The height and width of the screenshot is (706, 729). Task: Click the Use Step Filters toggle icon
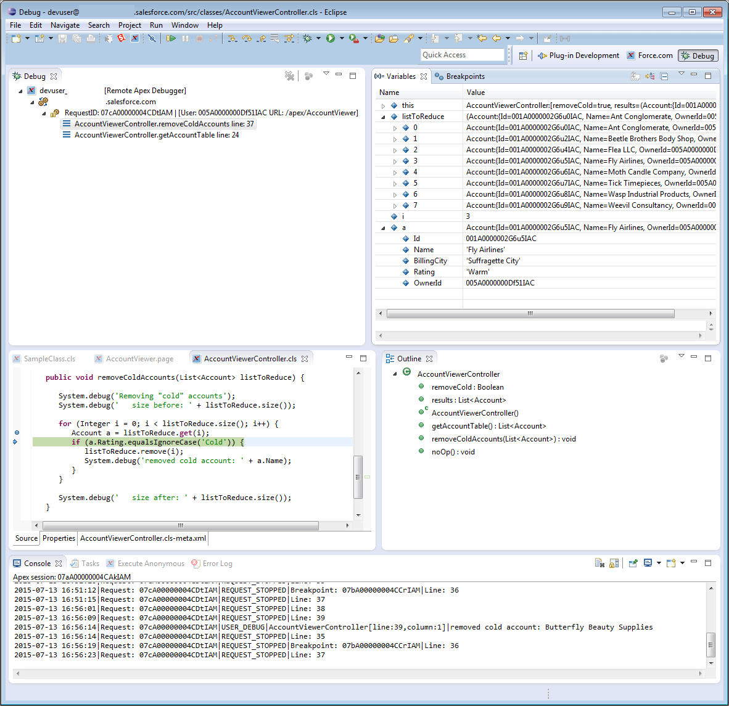(x=289, y=39)
